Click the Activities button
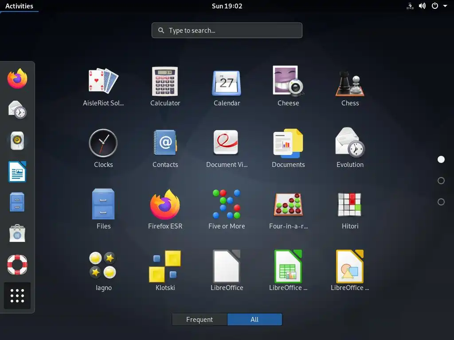 [19, 6]
